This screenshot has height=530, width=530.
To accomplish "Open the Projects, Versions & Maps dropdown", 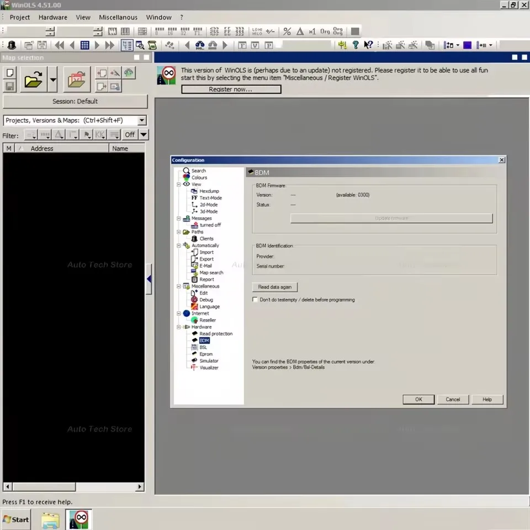I will tap(142, 120).
